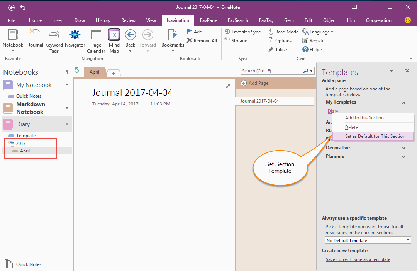Expand the page to full view
The height and width of the screenshot is (271, 417).
[228, 86]
